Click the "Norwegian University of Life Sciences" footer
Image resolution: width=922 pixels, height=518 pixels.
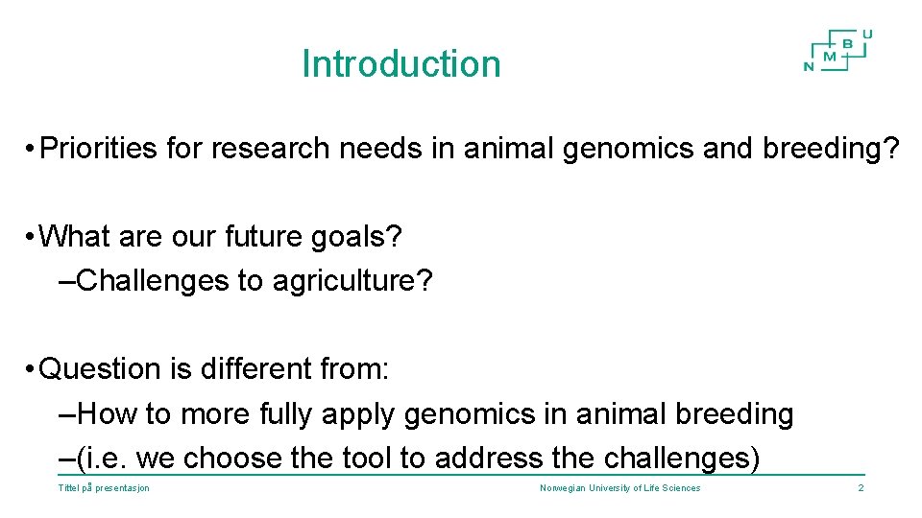pyautogui.click(x=619, y=488)
